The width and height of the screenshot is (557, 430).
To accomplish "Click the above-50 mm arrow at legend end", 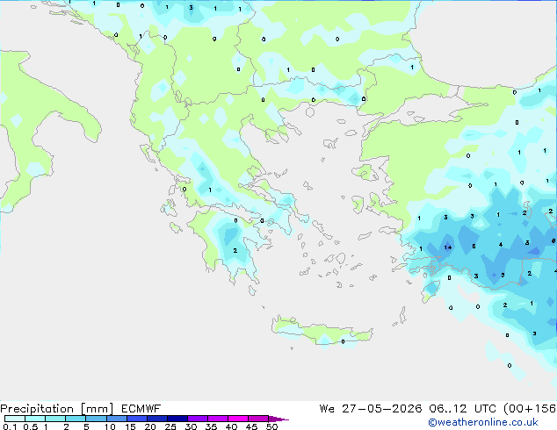I will coord(278,419).
